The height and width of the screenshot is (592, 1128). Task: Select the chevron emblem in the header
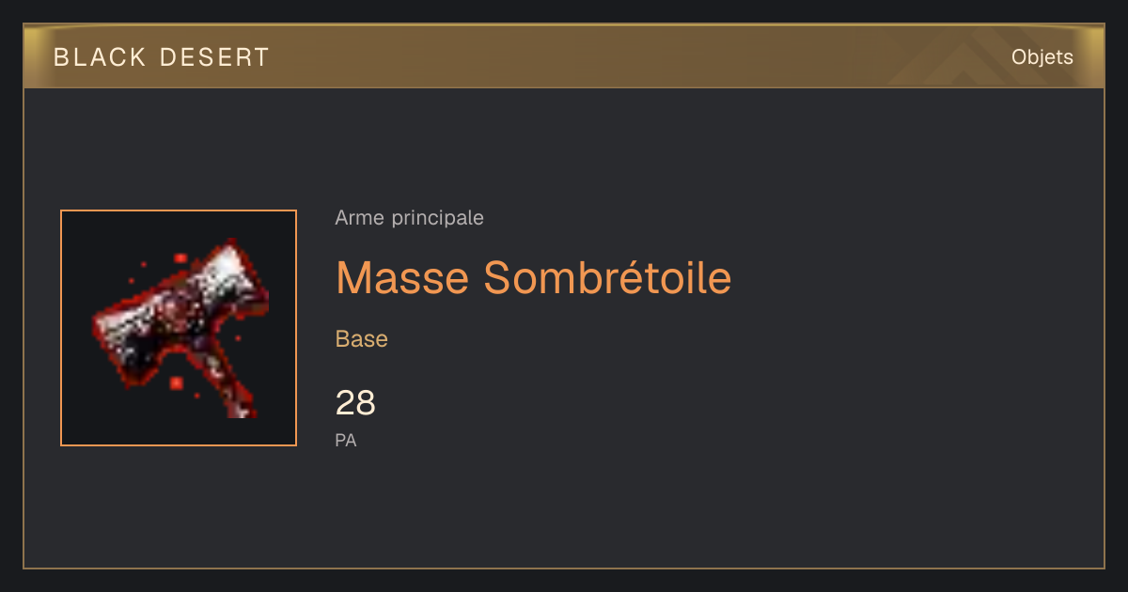(x=973, y=58)
